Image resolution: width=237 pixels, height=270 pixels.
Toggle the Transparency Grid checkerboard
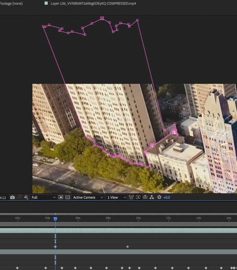click(68, 197)
